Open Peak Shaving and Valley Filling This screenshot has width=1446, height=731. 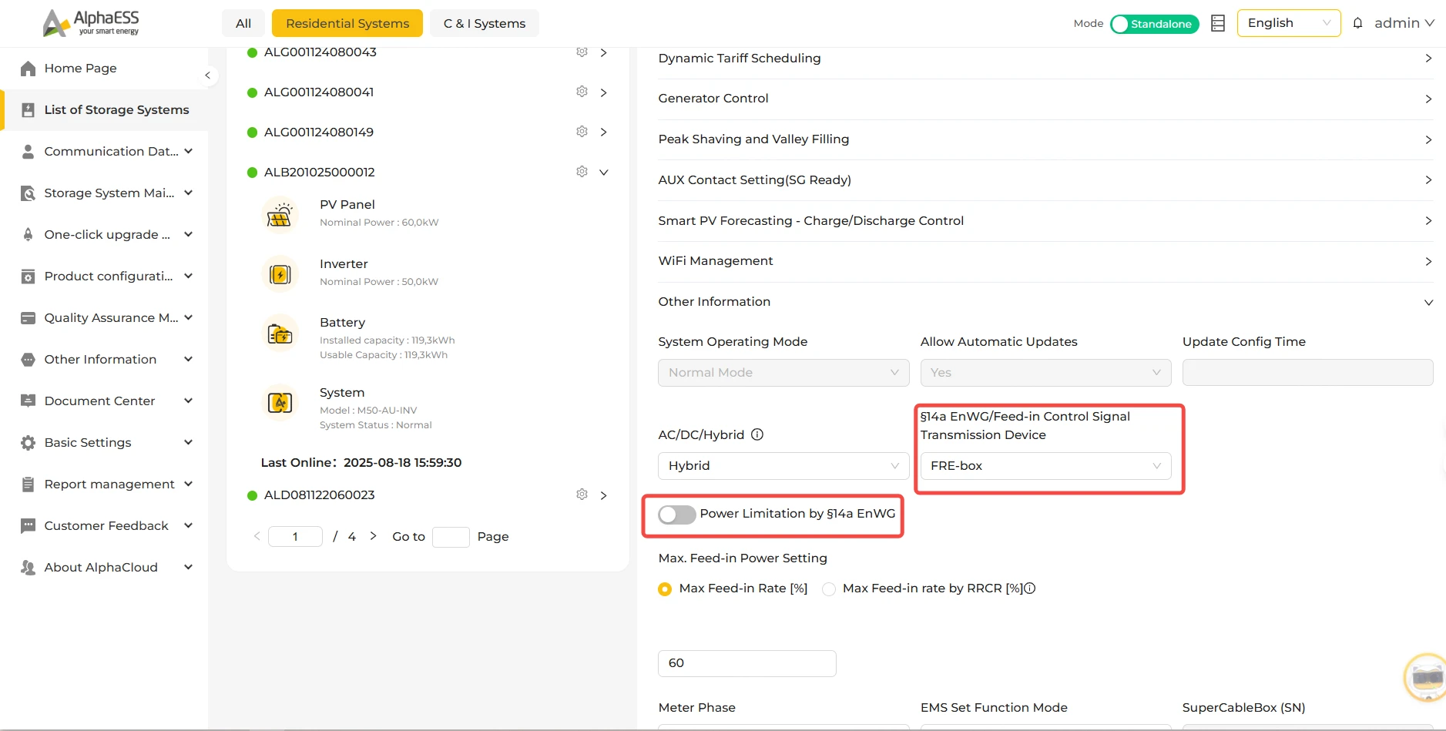(1045, 139)
